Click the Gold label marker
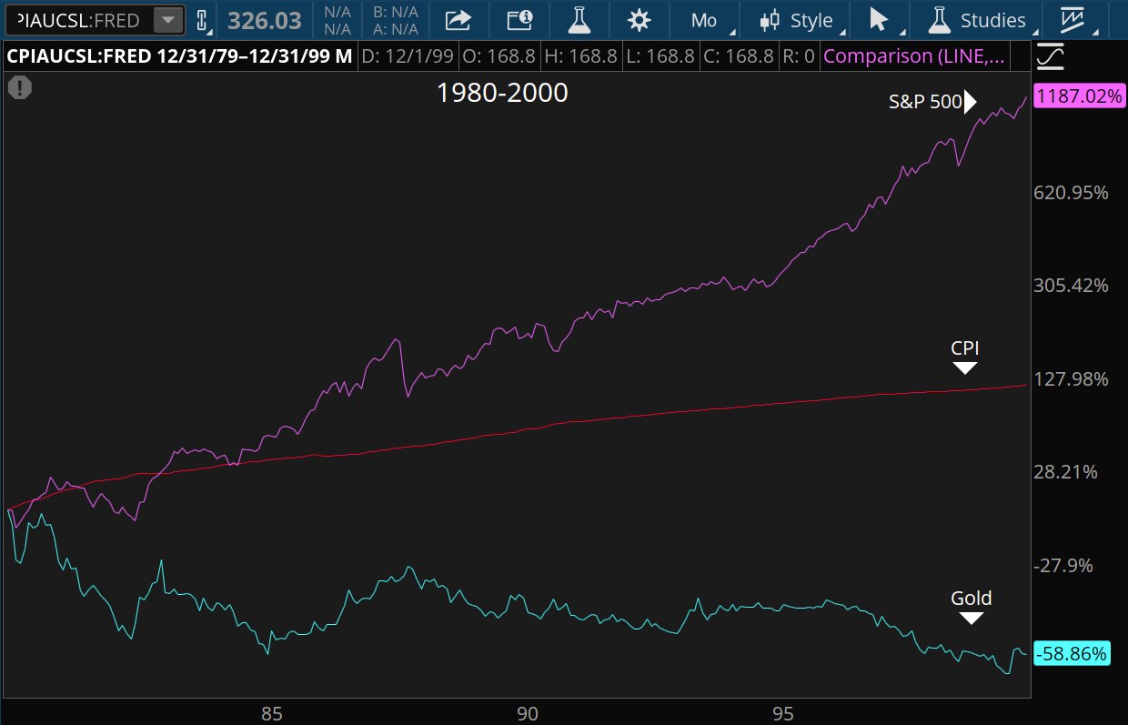This screenshot has width=1128, height=725. pos(971,605)
